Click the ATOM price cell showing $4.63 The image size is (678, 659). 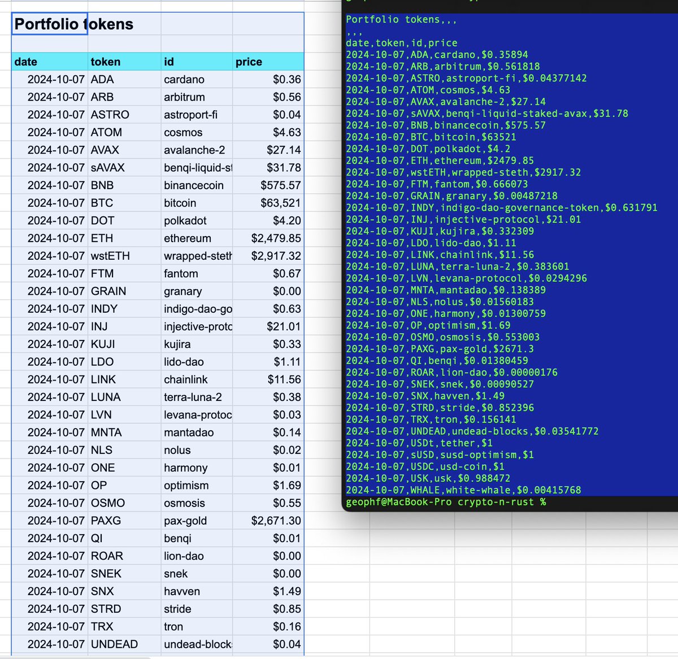268,132
